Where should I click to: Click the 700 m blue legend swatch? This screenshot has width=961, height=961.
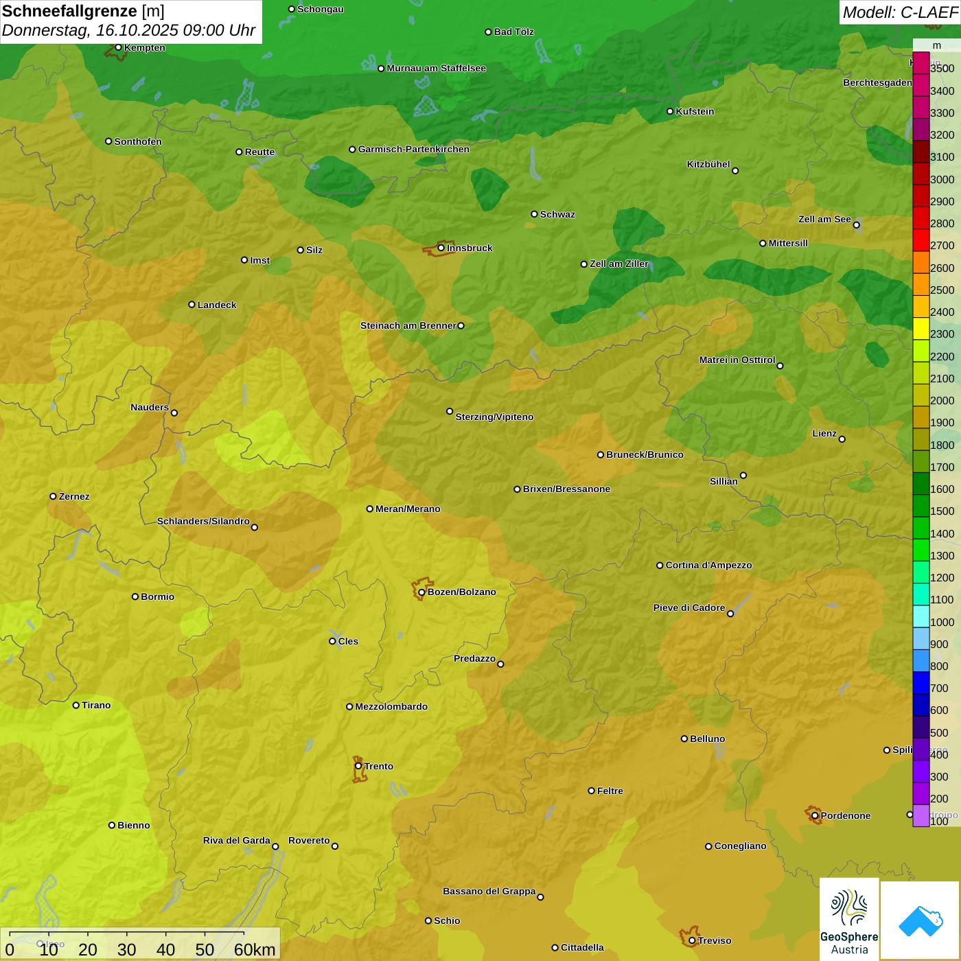tap(921, 682)
